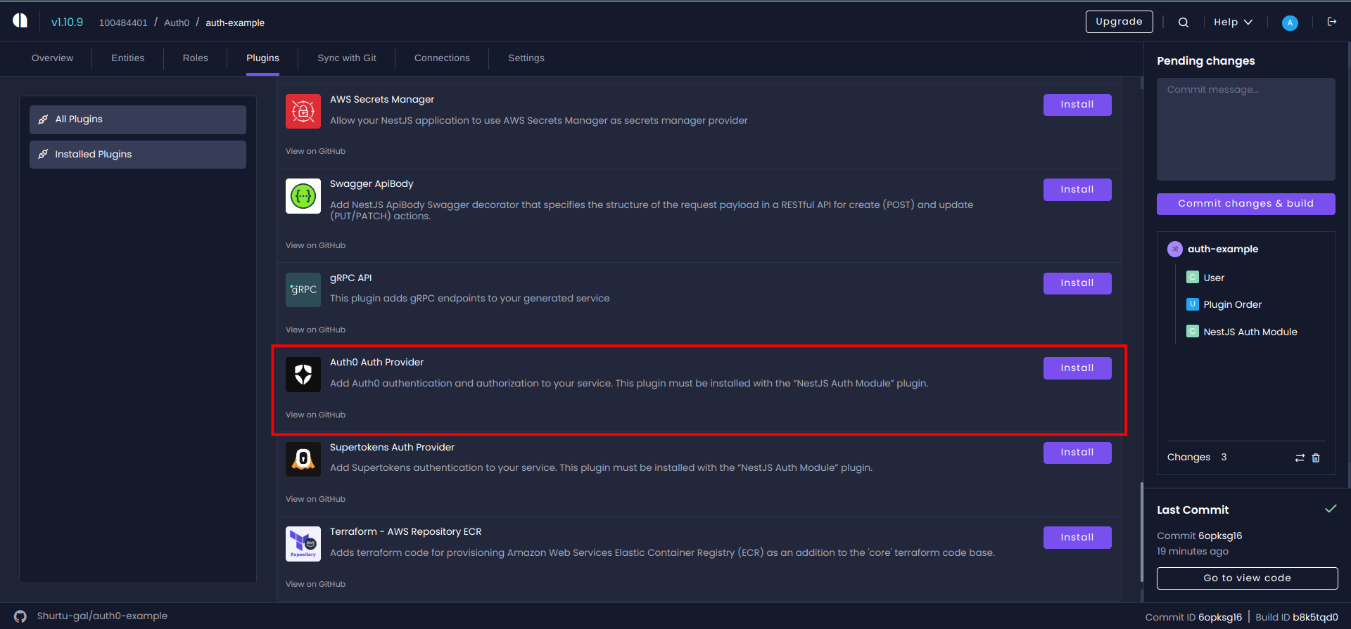Click the NestJS Auth Module pending change

click(x=1250, y=332)
